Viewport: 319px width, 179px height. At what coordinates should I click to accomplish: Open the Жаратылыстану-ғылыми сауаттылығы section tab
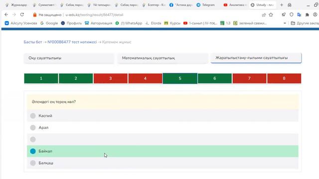click(256, 58)
